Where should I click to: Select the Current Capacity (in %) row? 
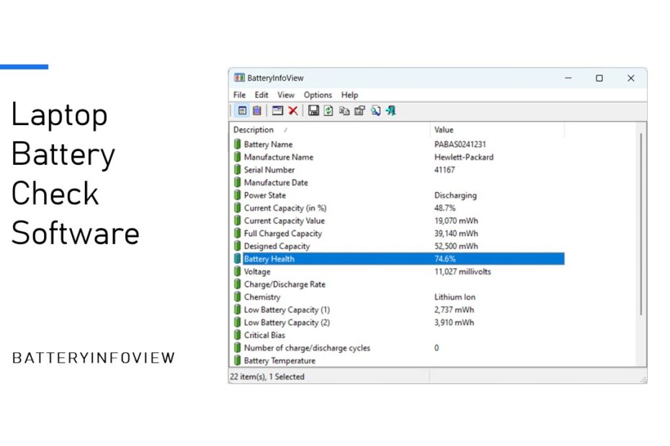pyautogui.click(x=398, y=208)
